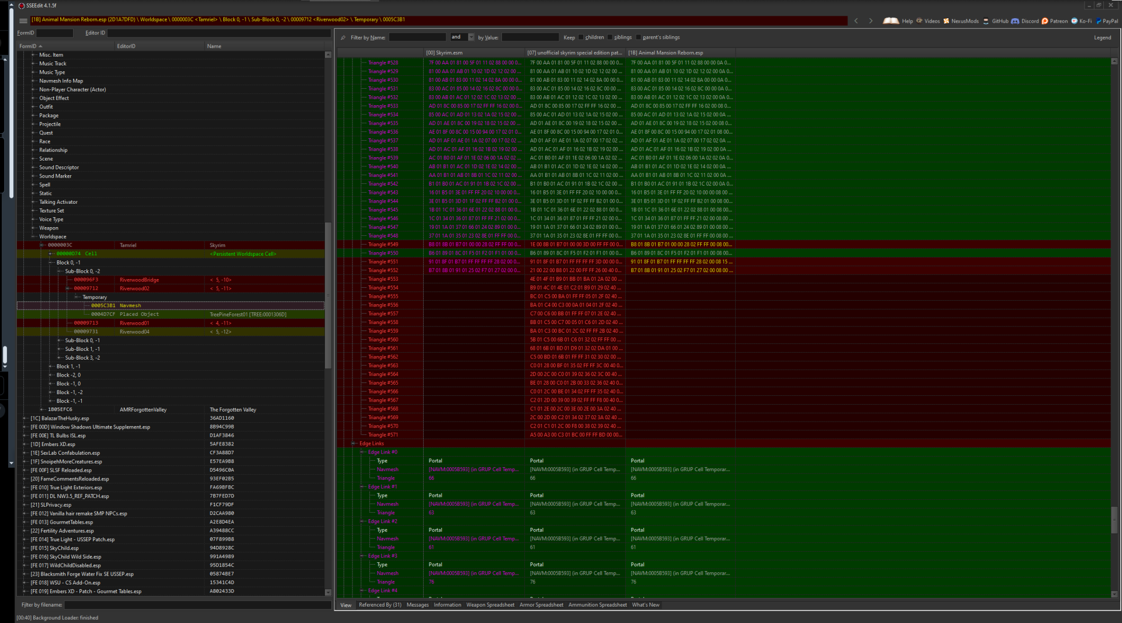Collapse the Edge Links section

(354, 444)
